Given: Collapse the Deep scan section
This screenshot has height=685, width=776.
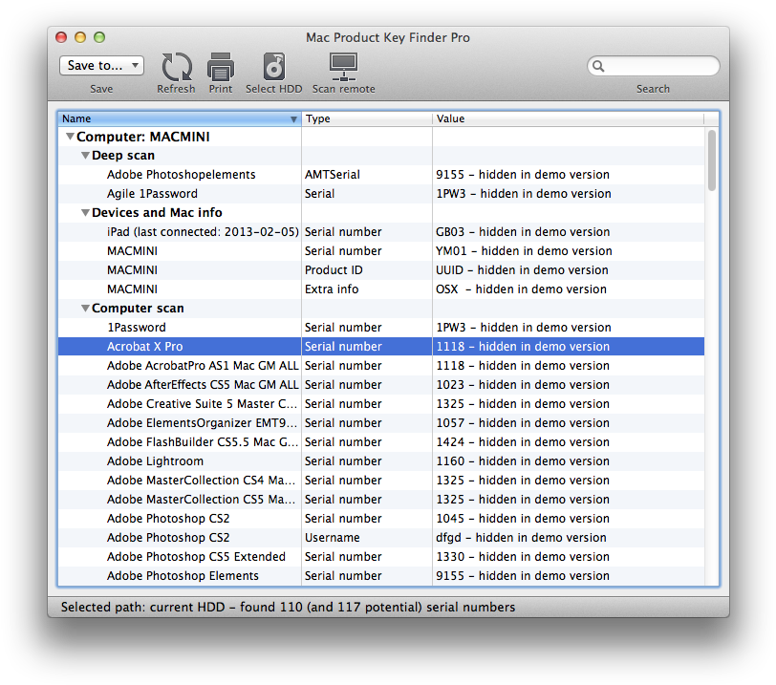Looking at the screenshot, I should tap(85, 155).
